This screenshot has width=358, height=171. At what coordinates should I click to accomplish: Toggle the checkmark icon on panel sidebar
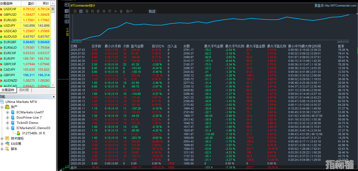tap(67, 21)
